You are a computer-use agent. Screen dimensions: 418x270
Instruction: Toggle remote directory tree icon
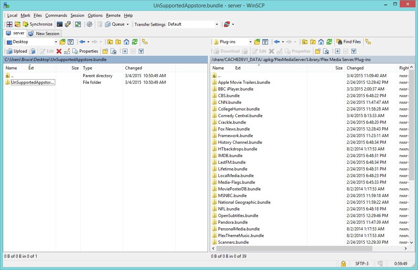[x=368, y=42]
